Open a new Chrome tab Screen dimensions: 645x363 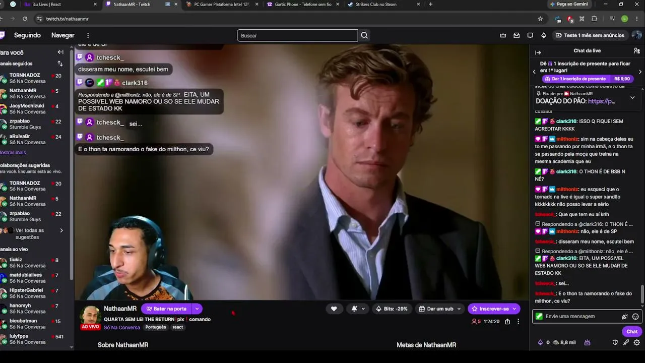(x=430, y=4)
